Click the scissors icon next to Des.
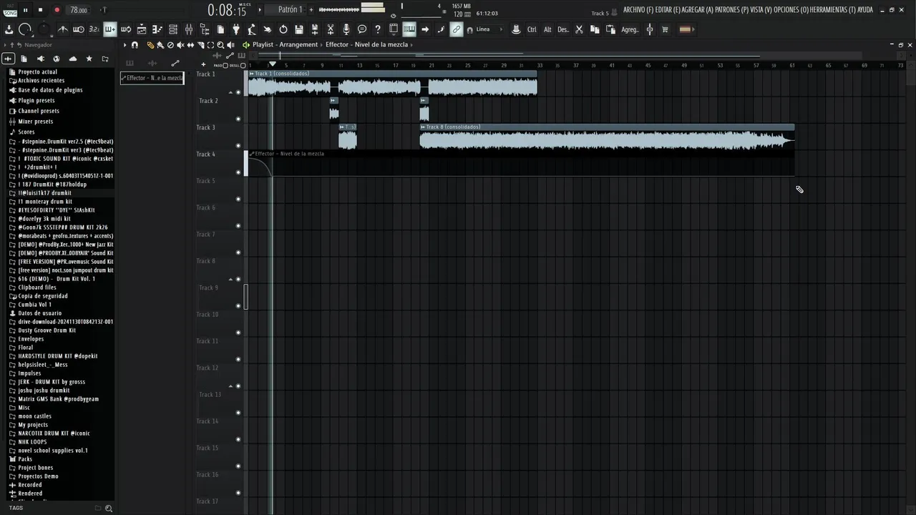Viewport: 916px width, 515px height. pos(579,29)
